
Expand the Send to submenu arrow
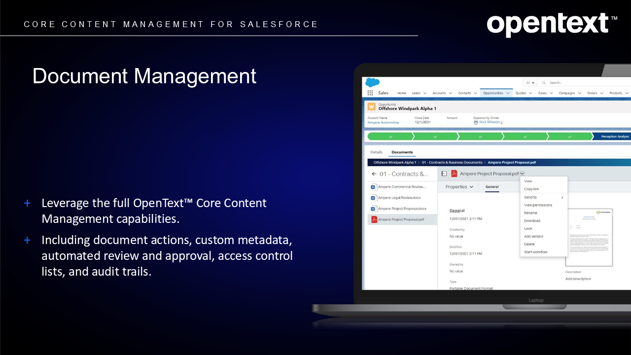[x=562, y=197]
